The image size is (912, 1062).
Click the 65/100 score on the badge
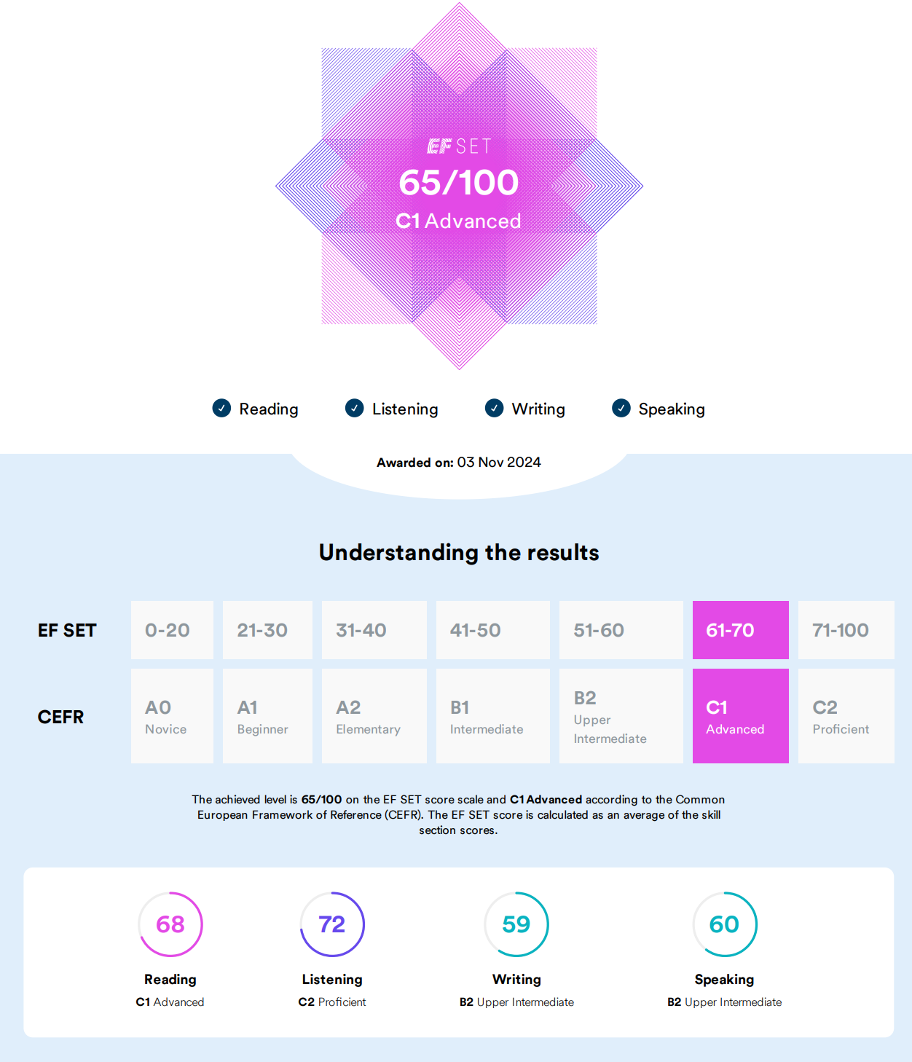pos(459,182)
